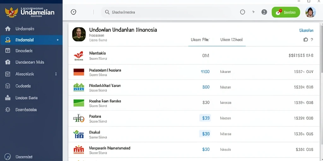Select the Brakal row name
Viewport: 323px width, 161px height.
pyautogui.click(x=95, y=132)
